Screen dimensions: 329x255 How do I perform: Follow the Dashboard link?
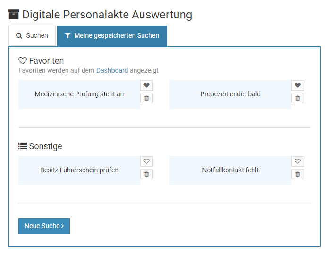112,70
